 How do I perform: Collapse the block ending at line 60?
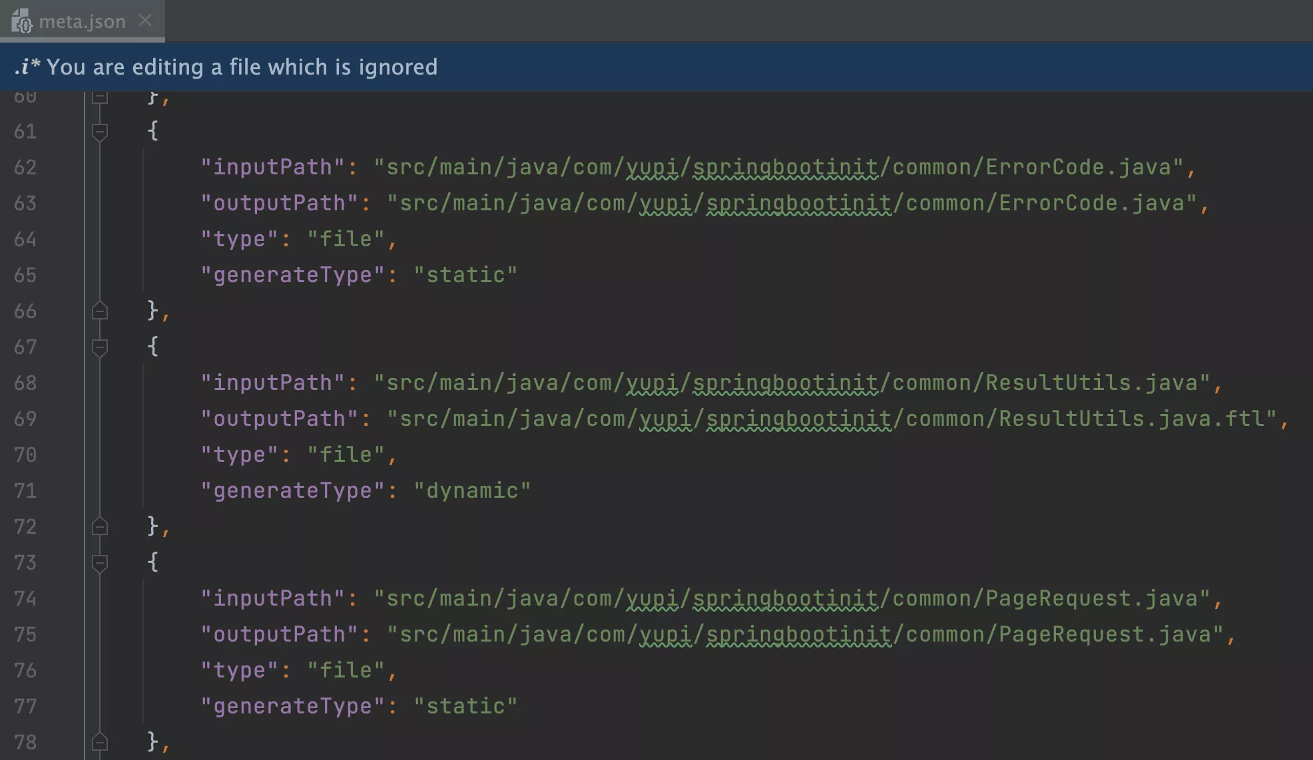point(100,97)
